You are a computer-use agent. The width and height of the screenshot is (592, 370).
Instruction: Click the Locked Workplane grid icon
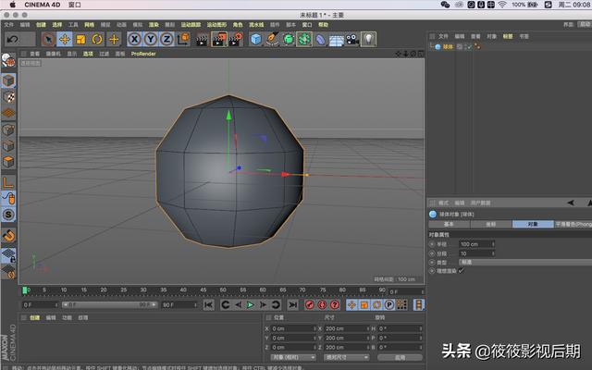tap(8, 255)
